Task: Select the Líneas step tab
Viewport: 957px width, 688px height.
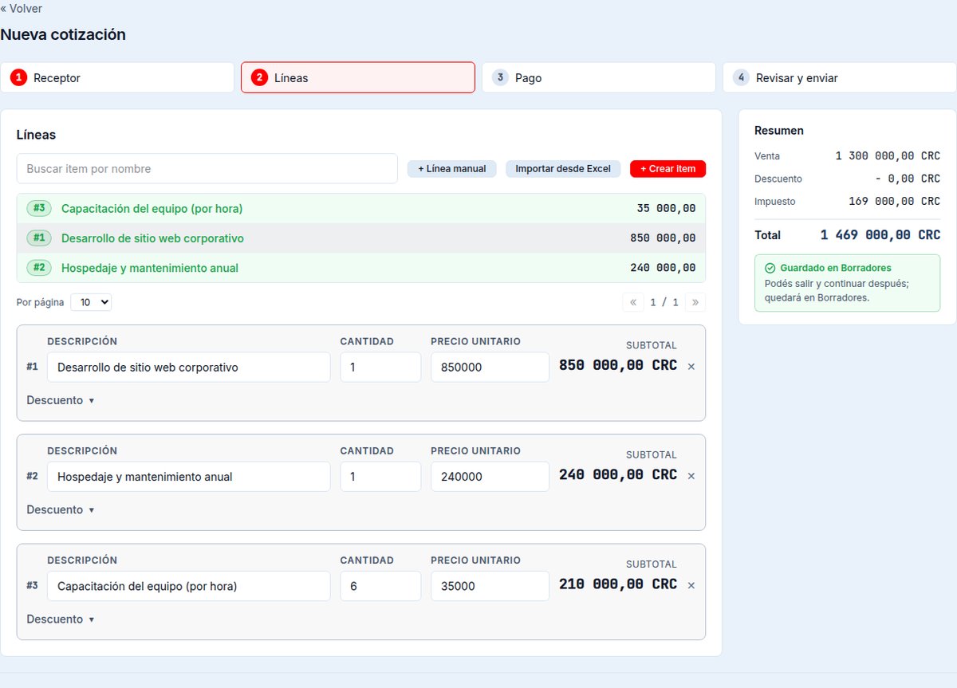Action: [x=358, y=77]
